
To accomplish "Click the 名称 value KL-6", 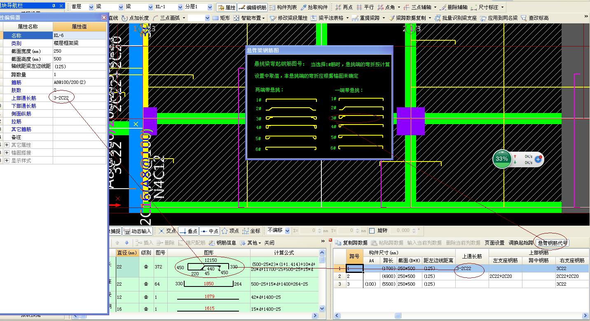I will pyautogui.click(x=80, y=35).
